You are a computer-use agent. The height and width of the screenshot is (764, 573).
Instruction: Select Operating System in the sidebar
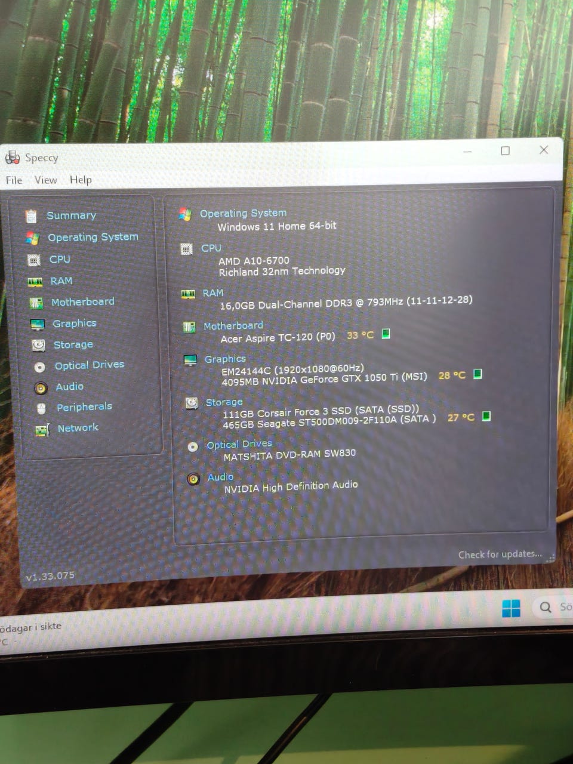point(93,237)
